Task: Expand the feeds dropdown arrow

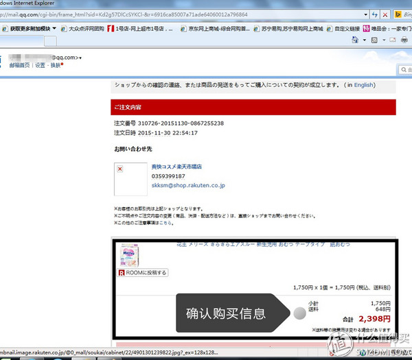Action: tap(384, 40)
